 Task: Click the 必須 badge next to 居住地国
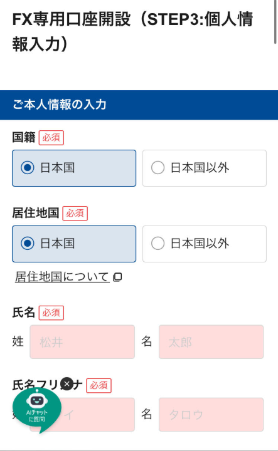[75, 214]
